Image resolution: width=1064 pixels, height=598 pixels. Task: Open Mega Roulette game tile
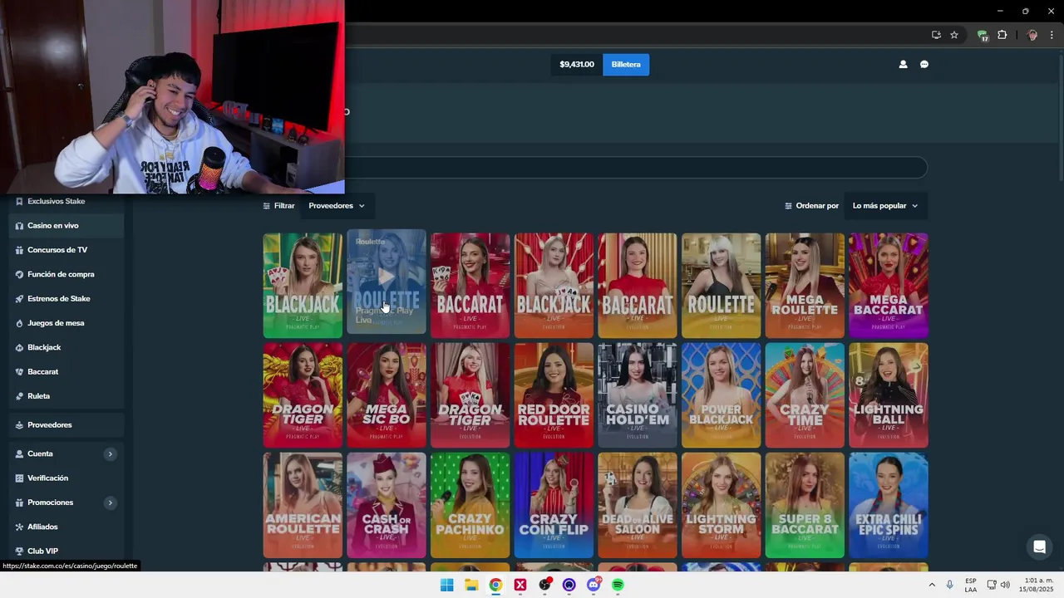tap(805, 286)
